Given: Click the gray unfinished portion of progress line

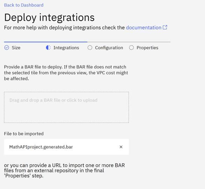Looking at the screenshot, I should [x=129, y=42].
